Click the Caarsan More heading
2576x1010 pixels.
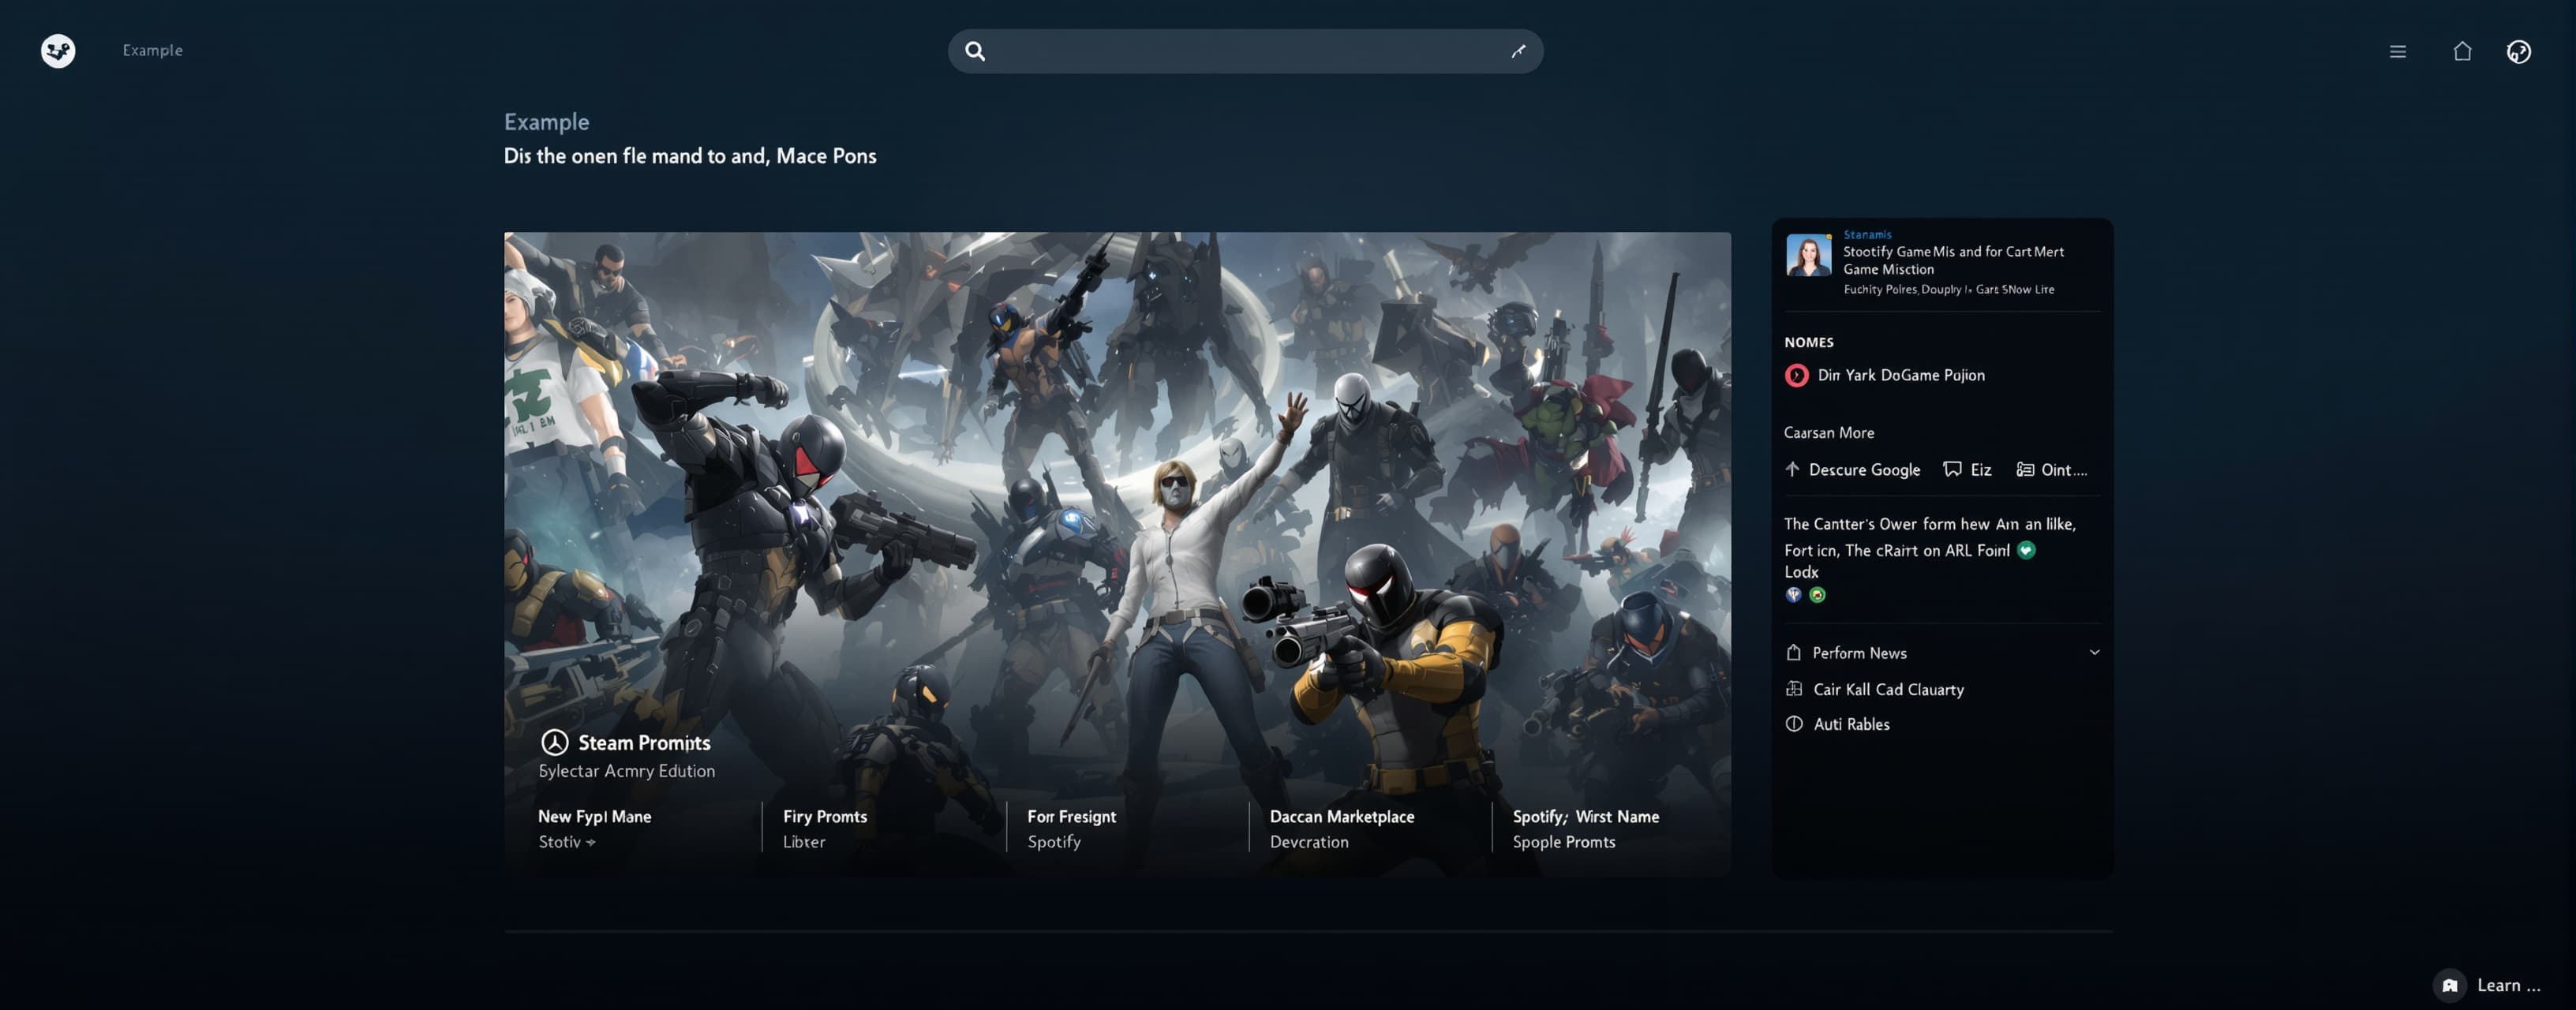point(1829,432)
